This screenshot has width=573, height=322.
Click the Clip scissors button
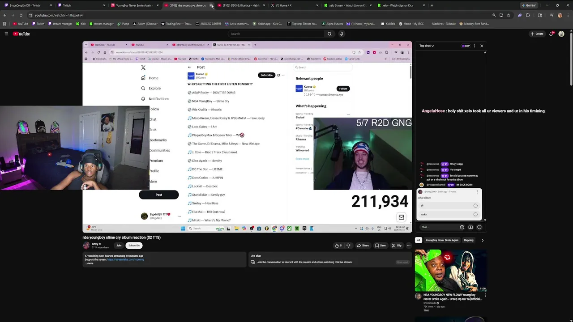[397, 246]
